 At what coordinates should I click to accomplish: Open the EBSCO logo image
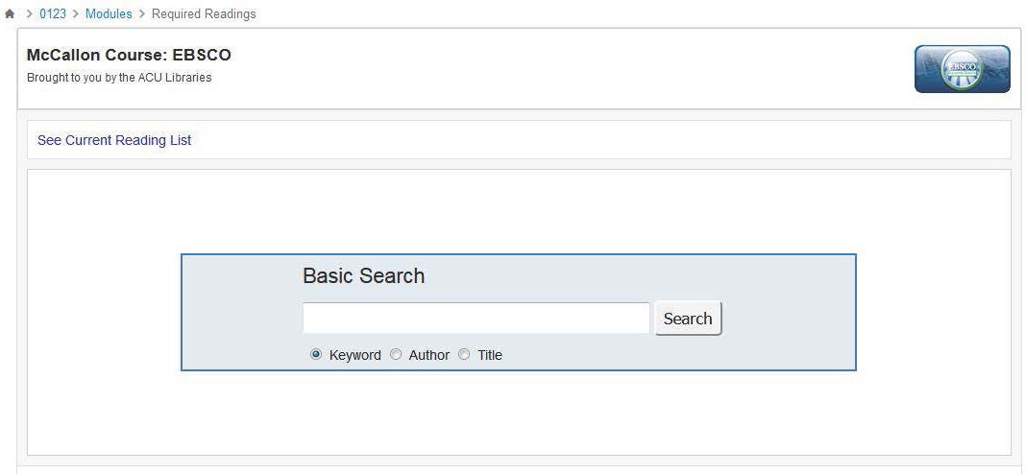click(962, 69)
